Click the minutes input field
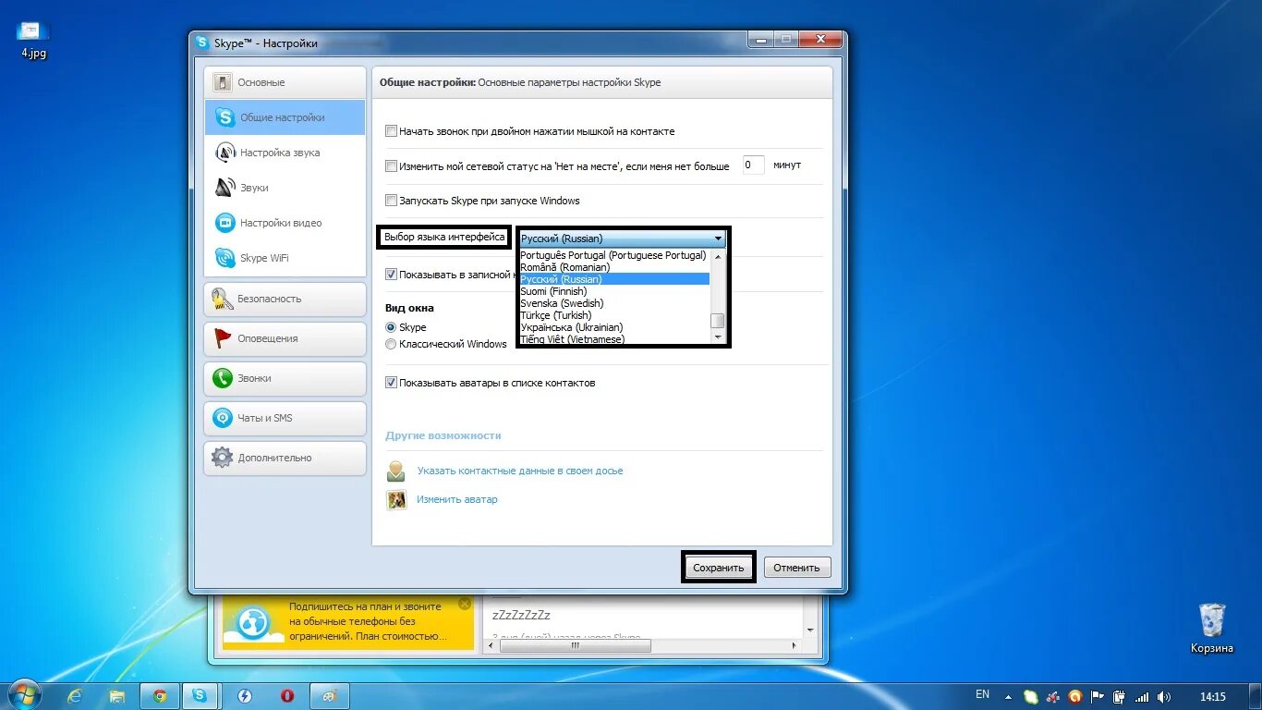The height and width of the screenshot is (710, 1262). 753,165
